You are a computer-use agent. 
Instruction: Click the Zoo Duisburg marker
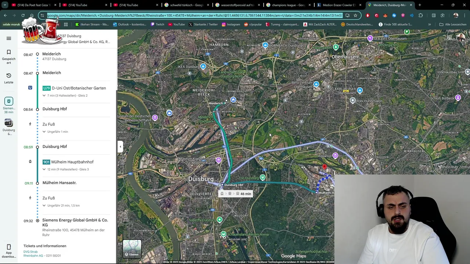(x=263, y=178)
